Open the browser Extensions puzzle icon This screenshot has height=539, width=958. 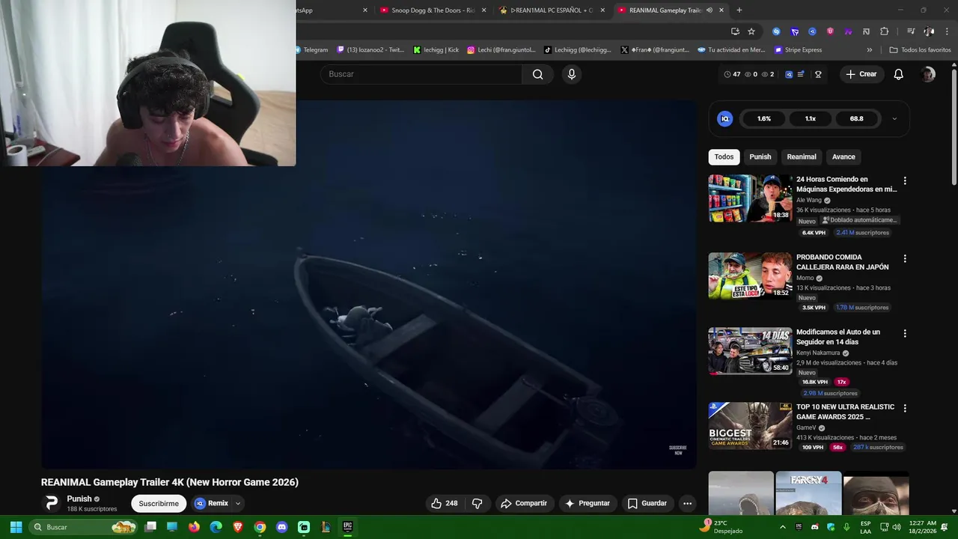[884, 31]
